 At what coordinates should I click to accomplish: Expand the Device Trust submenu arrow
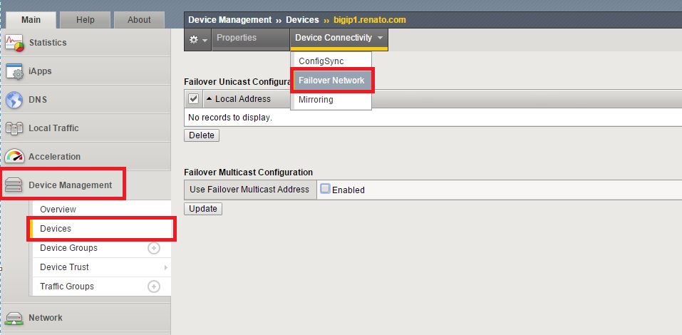tap(166, 267)
